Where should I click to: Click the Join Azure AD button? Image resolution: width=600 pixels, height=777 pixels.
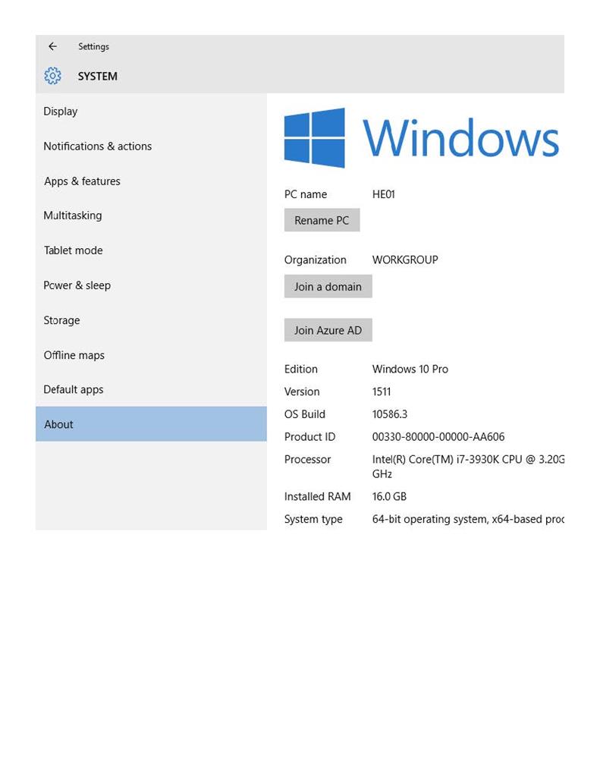328,330
